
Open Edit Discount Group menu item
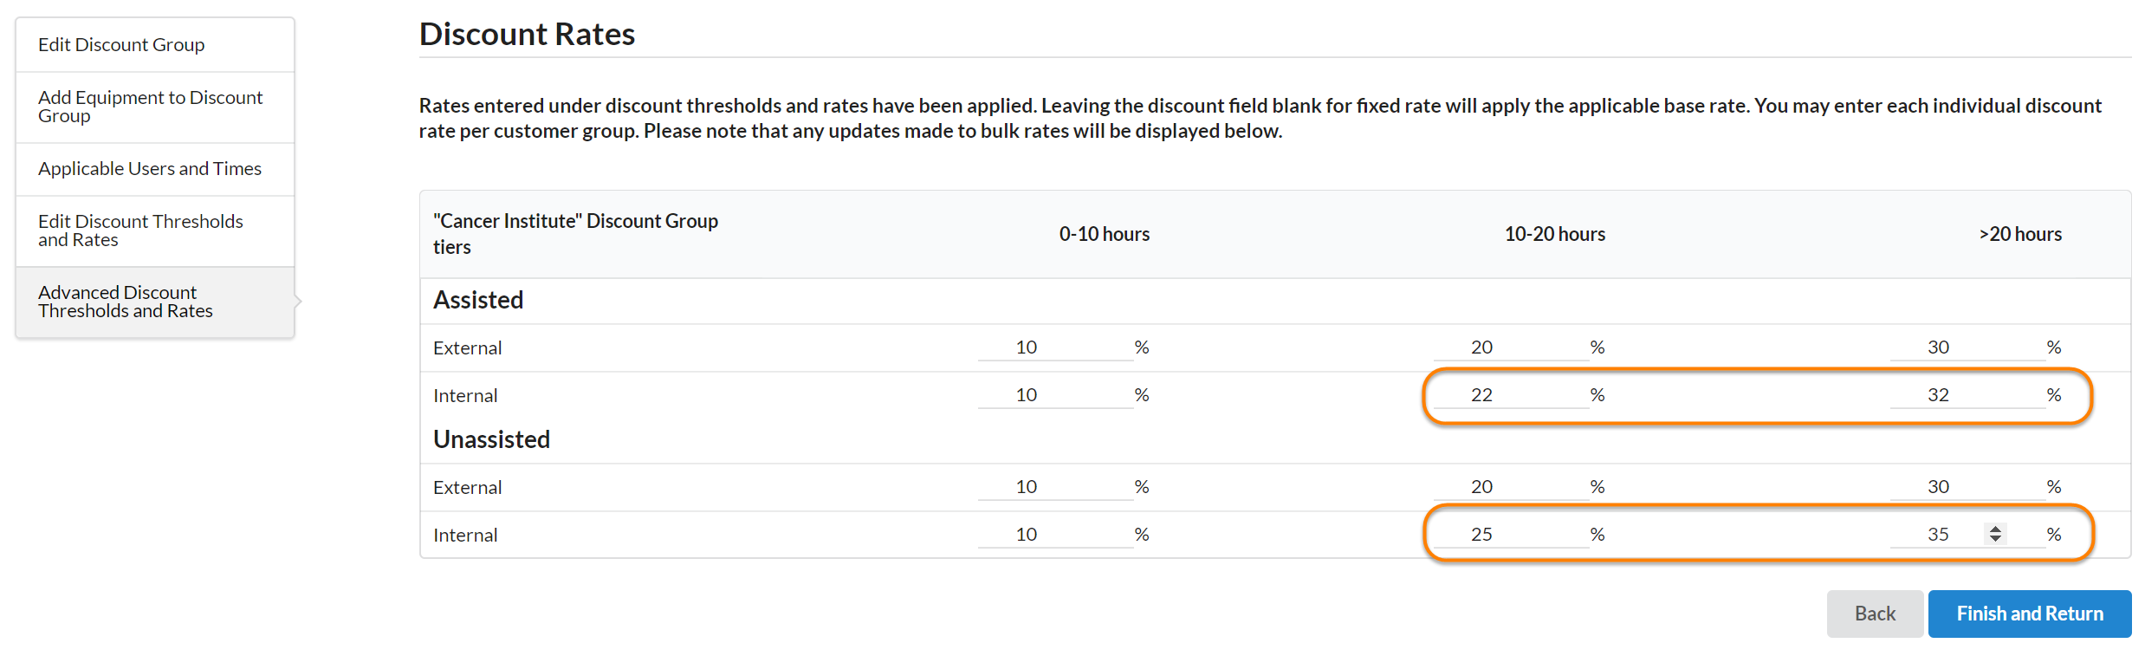click(x=121, y=44)
